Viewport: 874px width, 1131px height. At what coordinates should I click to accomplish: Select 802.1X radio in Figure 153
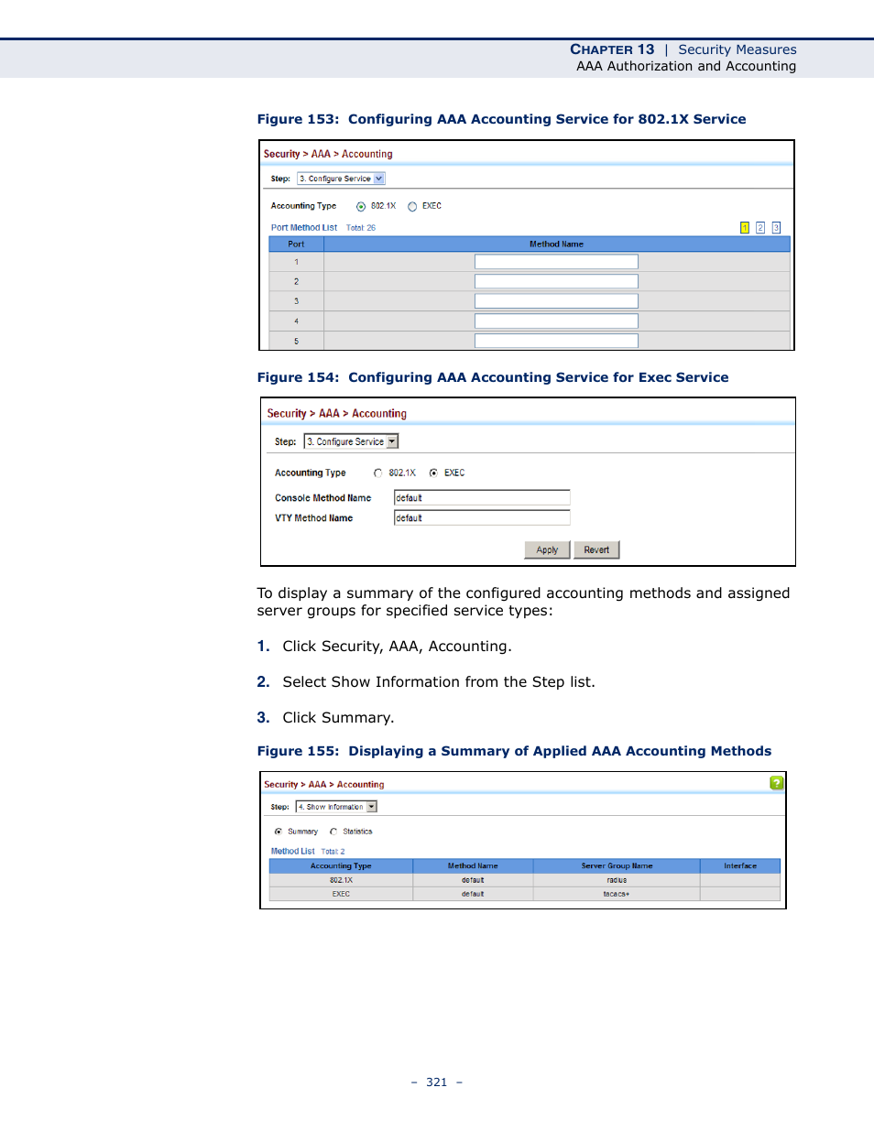[x=361, y=206]
